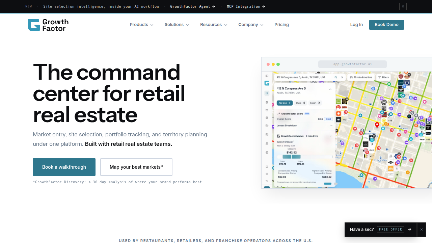Click the G logo in app sidebar
Viewport: 432px width, 243px height.
(x=267, y=83)
